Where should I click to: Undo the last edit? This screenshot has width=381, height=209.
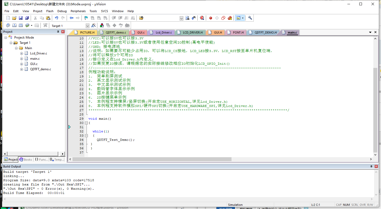click(56, 18)
